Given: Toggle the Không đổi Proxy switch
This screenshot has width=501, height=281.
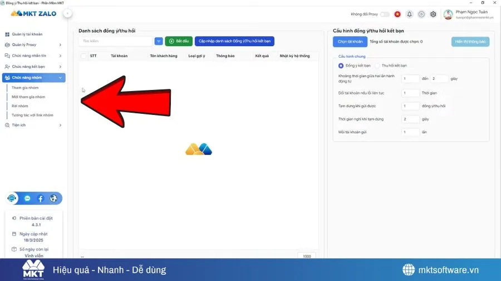Looking at the screenshot, I should [385, 14].
